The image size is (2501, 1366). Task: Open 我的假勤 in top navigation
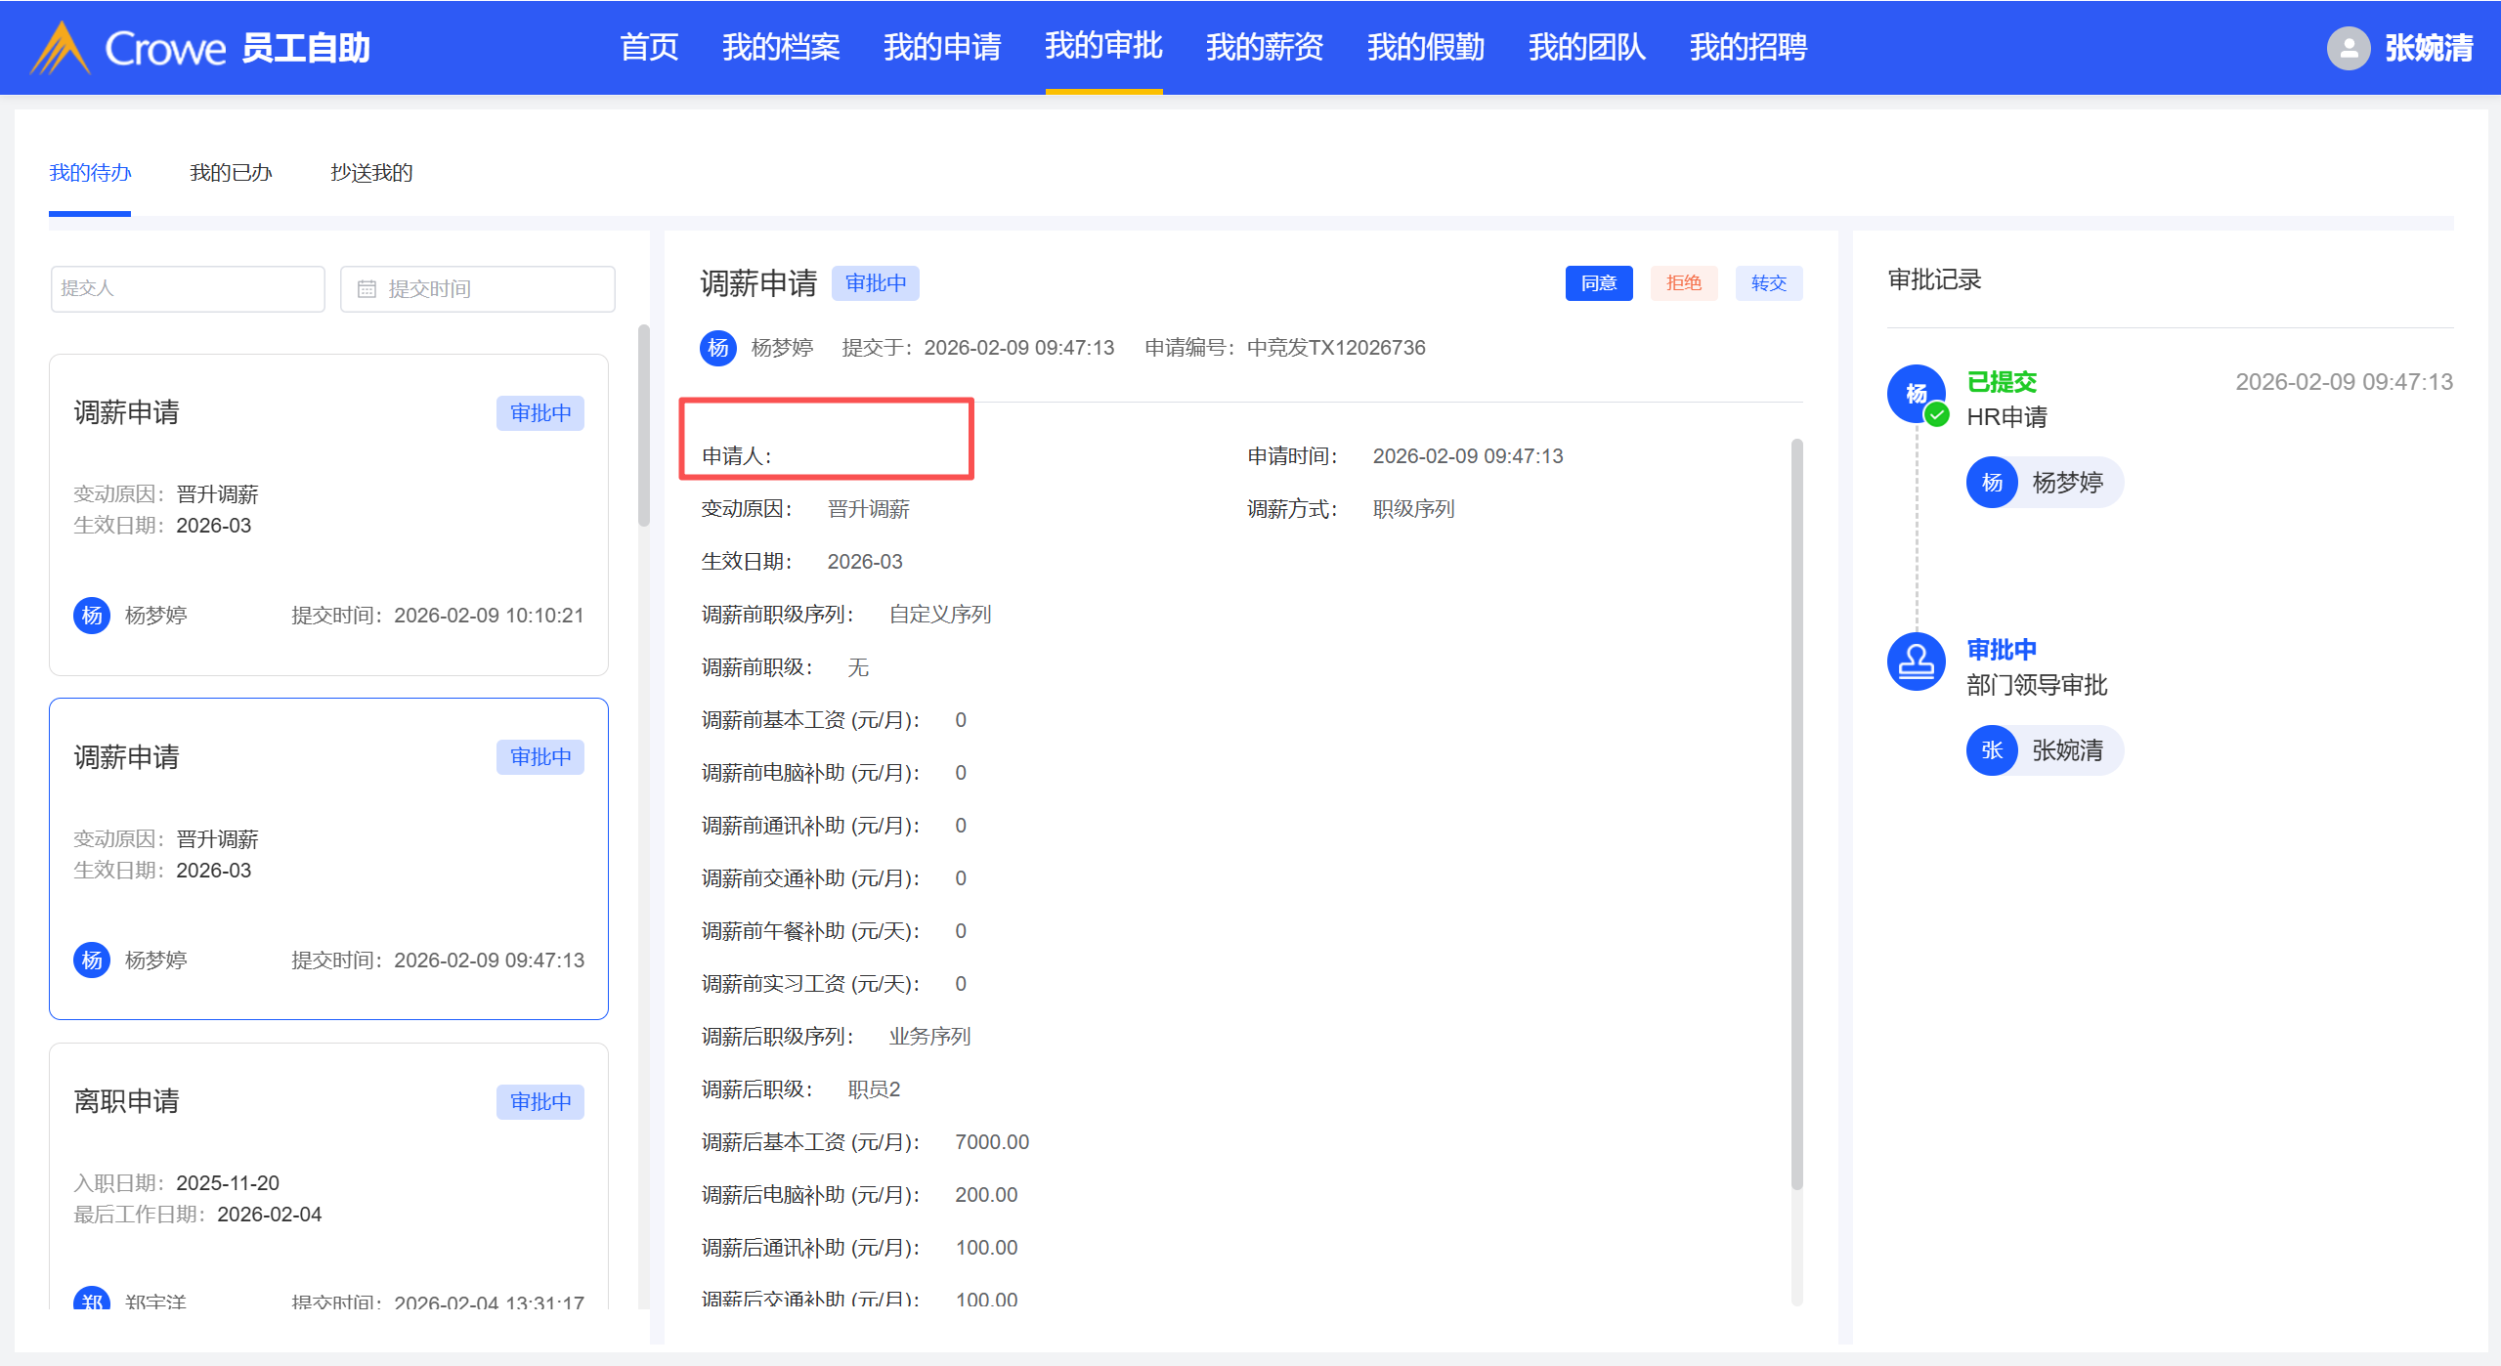[x=1426, y=47]
